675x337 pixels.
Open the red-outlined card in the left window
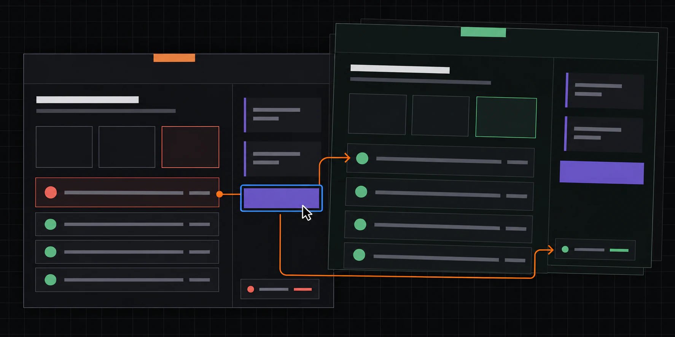(x=190, y=147)
